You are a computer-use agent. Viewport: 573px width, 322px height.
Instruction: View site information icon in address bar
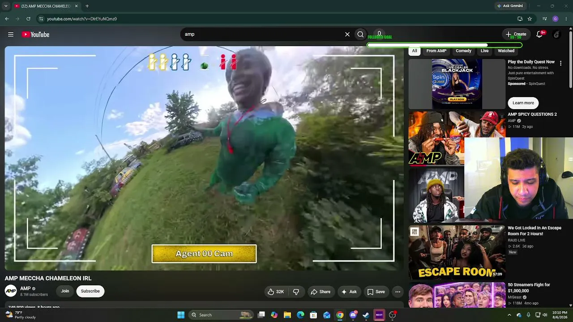tap(41, 19)
